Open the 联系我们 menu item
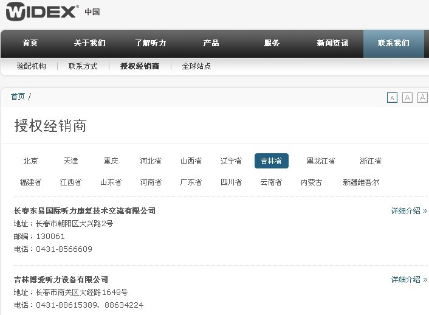This screenshot has width=429, height=315. [x=393, y=43]
